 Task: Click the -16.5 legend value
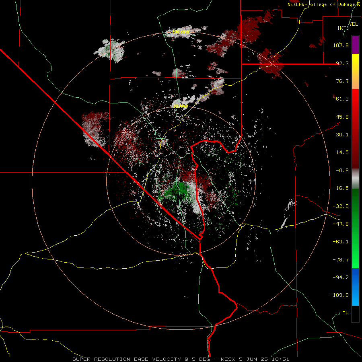point(341,188)
